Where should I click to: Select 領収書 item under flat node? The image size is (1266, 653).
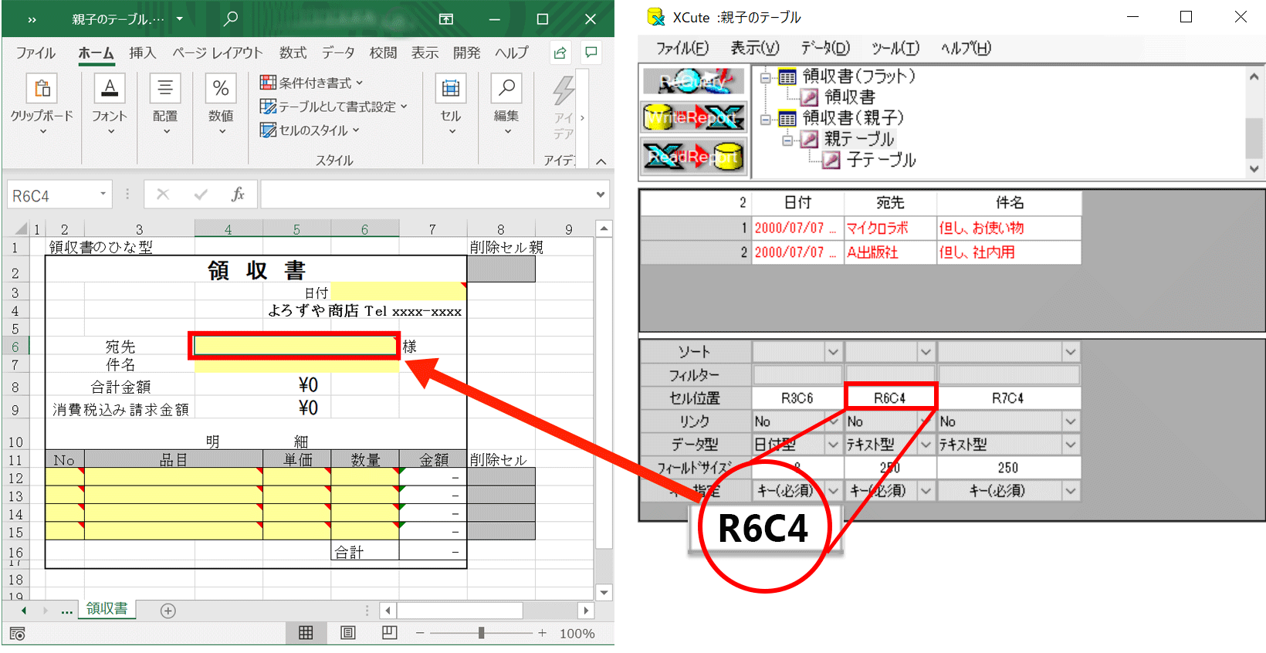[x=850, y=97]
